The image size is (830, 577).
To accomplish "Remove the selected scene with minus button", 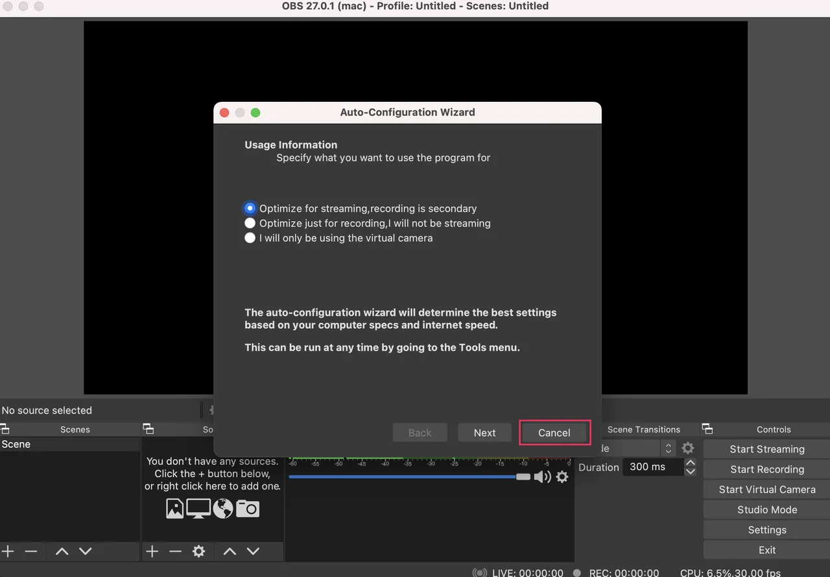I will 31,552.
